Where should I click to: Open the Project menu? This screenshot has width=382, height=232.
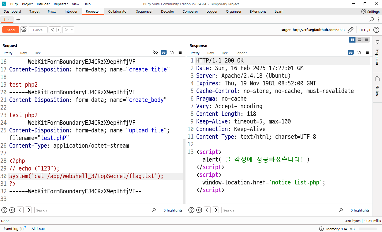pyautogui.click(x=27, y=4)
